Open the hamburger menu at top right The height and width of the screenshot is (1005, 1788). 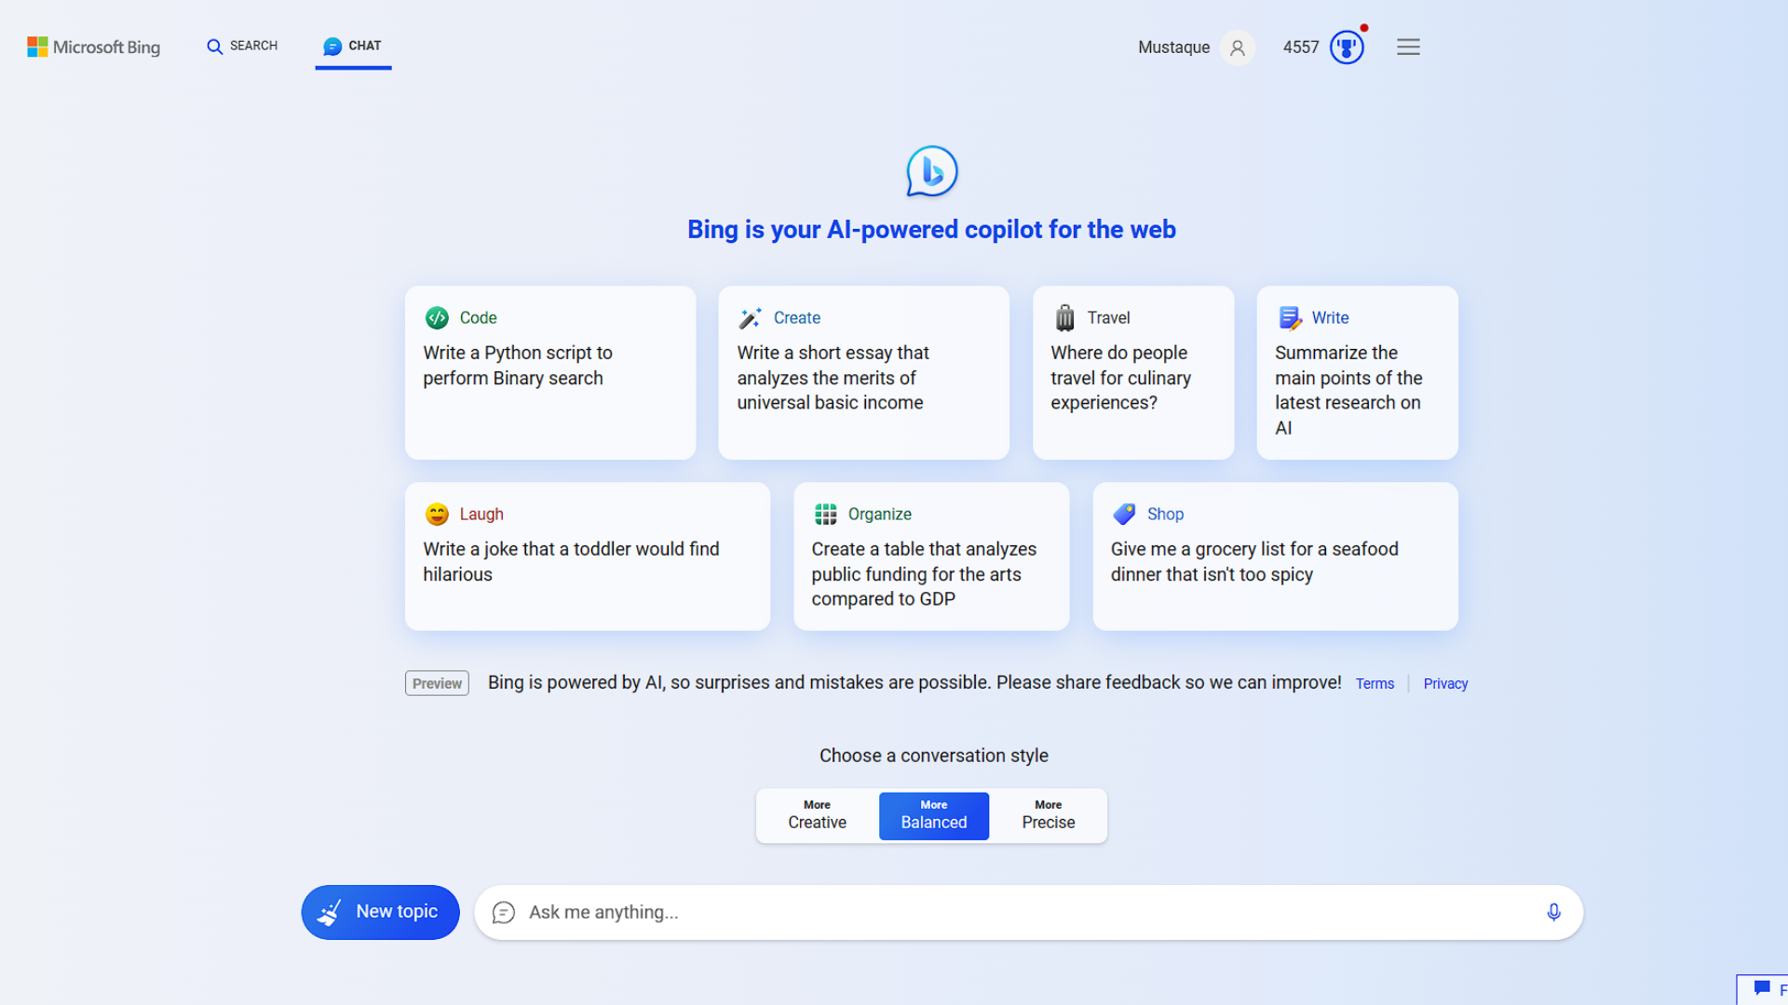click(1408, 47)
